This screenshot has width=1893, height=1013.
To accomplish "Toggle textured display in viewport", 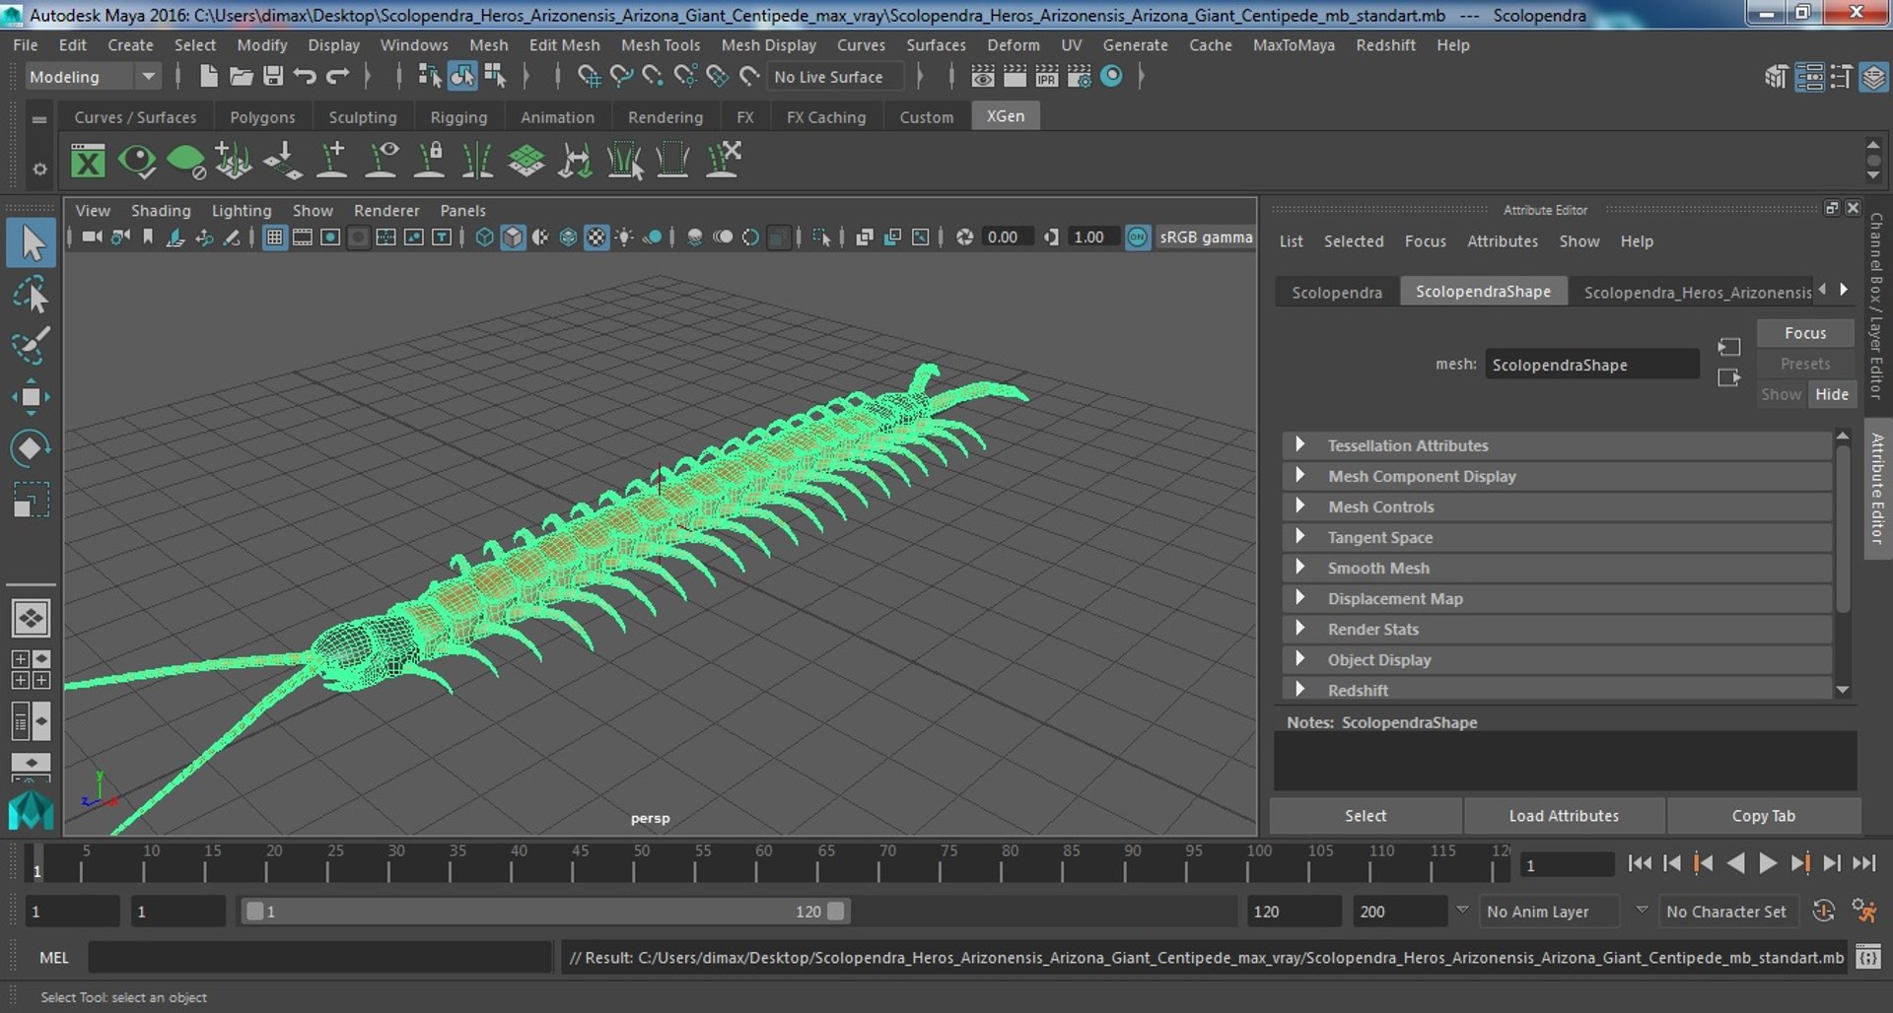I will [596, 237].
